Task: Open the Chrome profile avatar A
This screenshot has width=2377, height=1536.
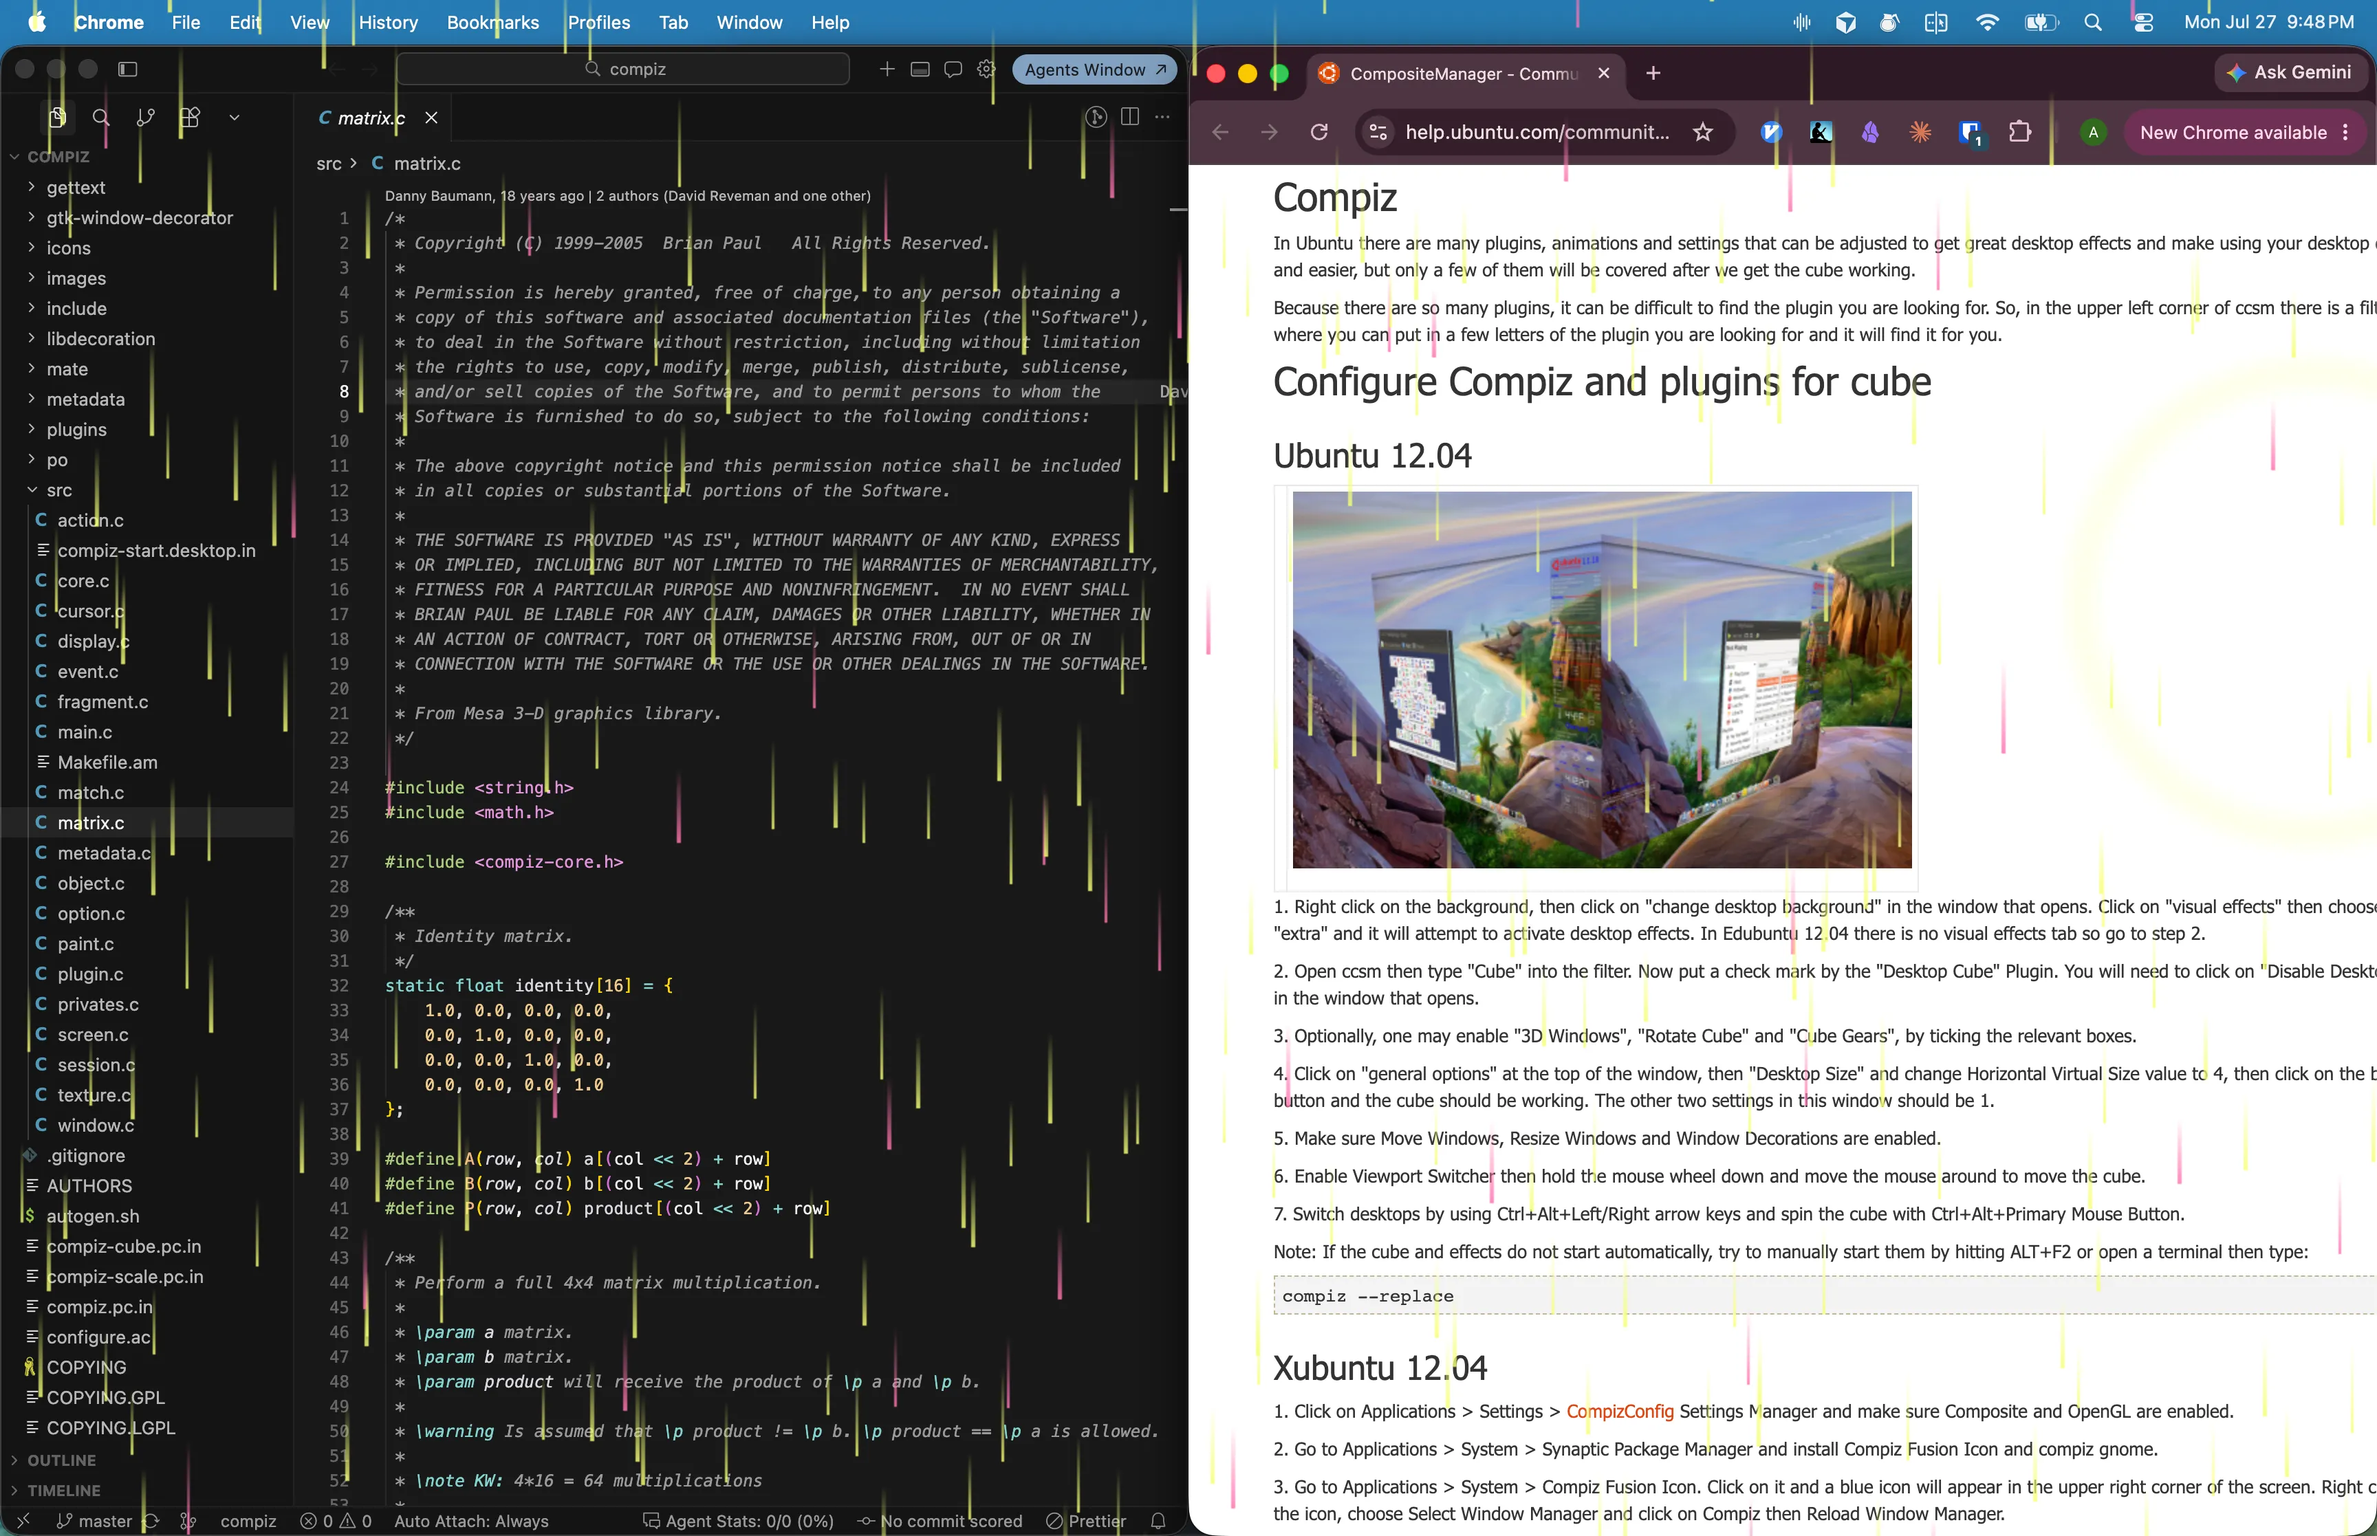Action: [2093, 133]
